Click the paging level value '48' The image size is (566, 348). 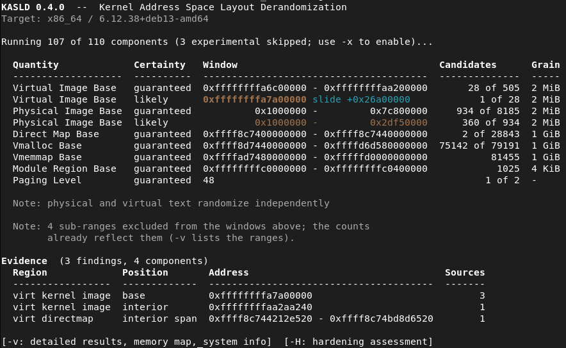(209, 180)
